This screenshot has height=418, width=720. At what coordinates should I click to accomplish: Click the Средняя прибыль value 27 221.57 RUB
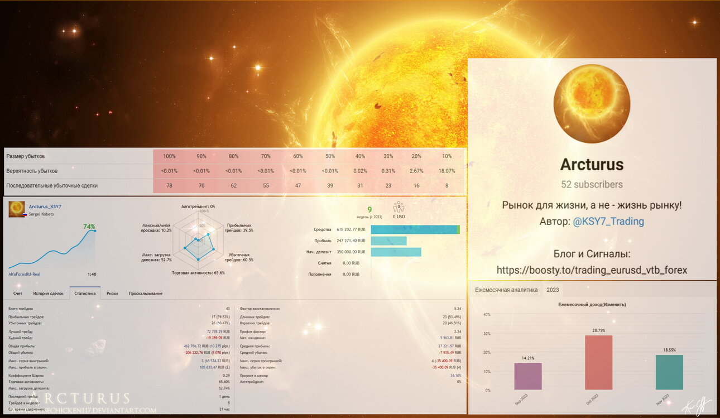pos(449,346)
